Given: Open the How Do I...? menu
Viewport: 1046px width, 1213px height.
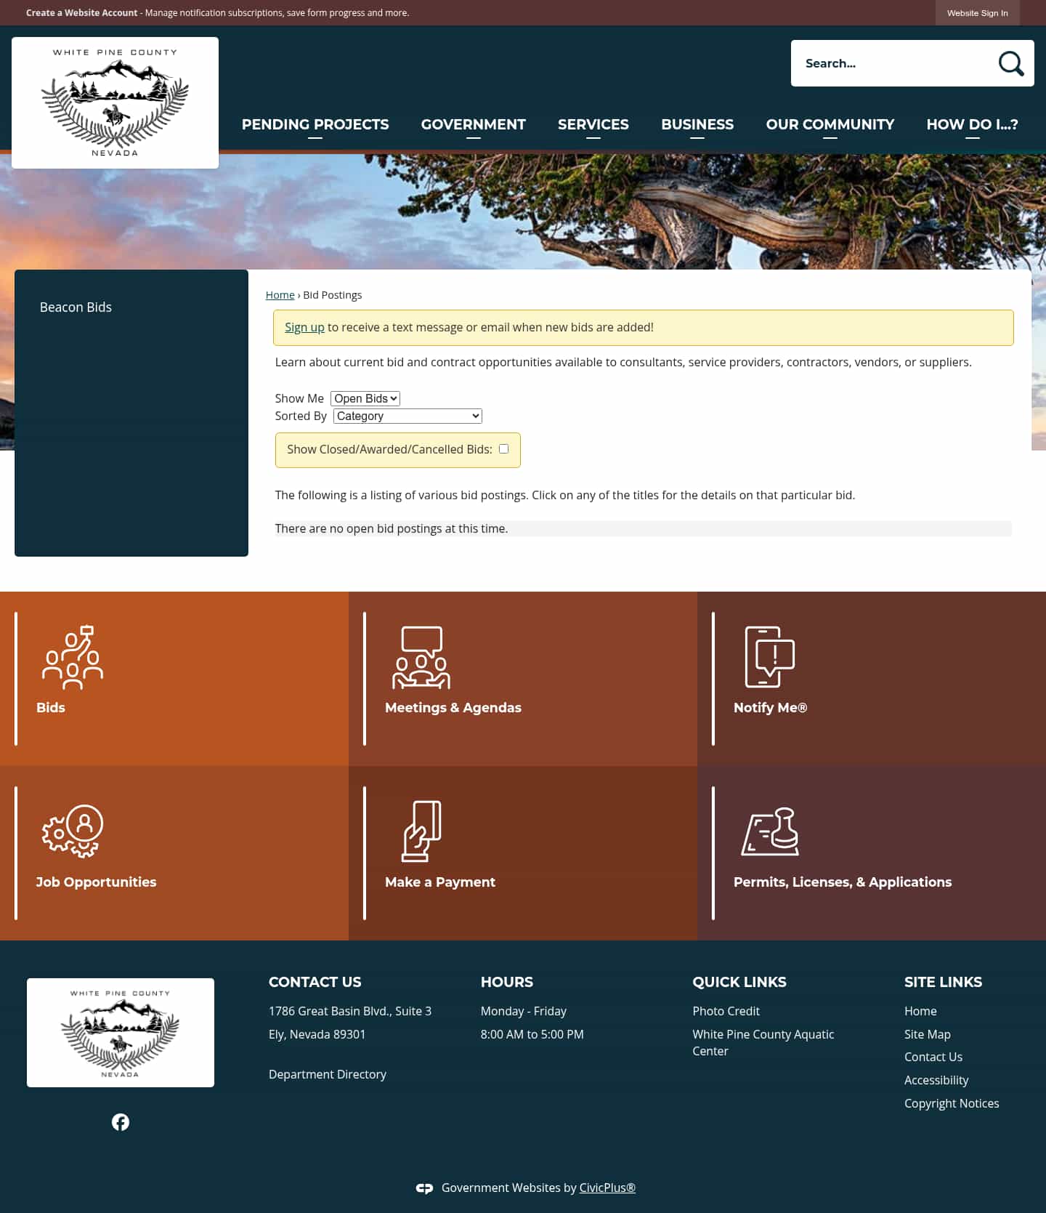Looking at the screenshot, I should pyautogui.click(x=972, y=124).
